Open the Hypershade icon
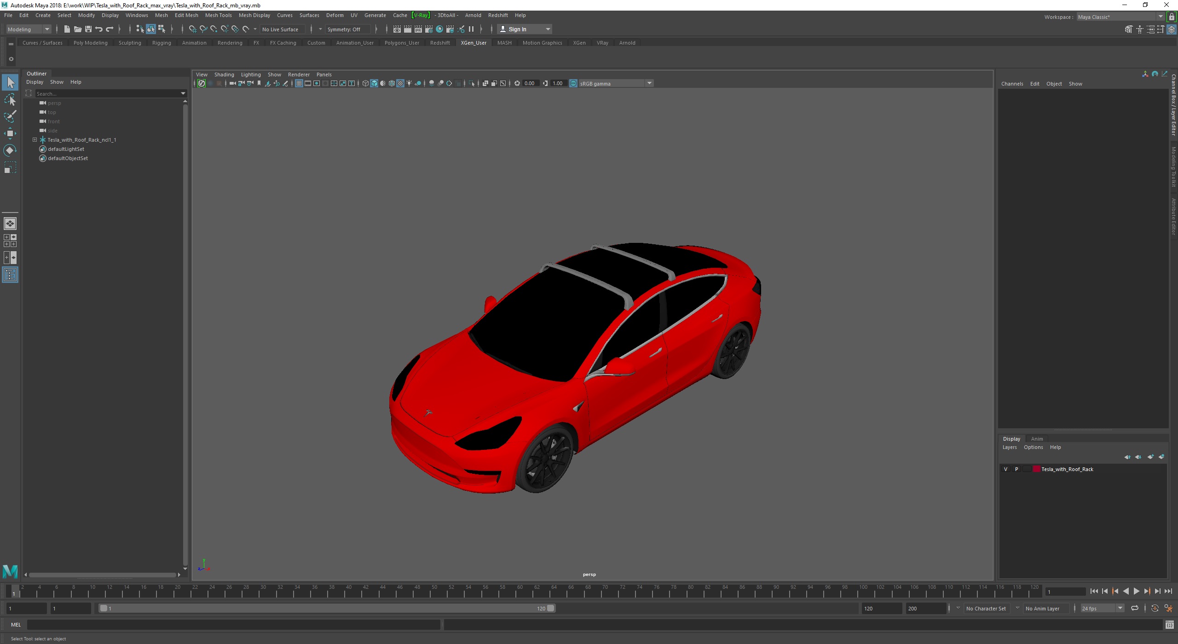 click(439, 29)
